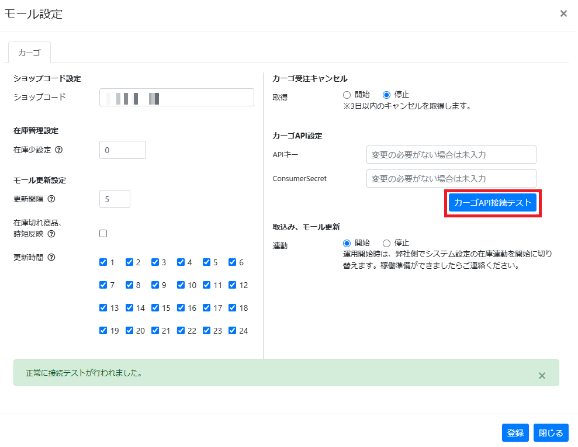578x447 pixels.
Task: Click the モール更新設定 section heading
Action: [x=39, y=180]
